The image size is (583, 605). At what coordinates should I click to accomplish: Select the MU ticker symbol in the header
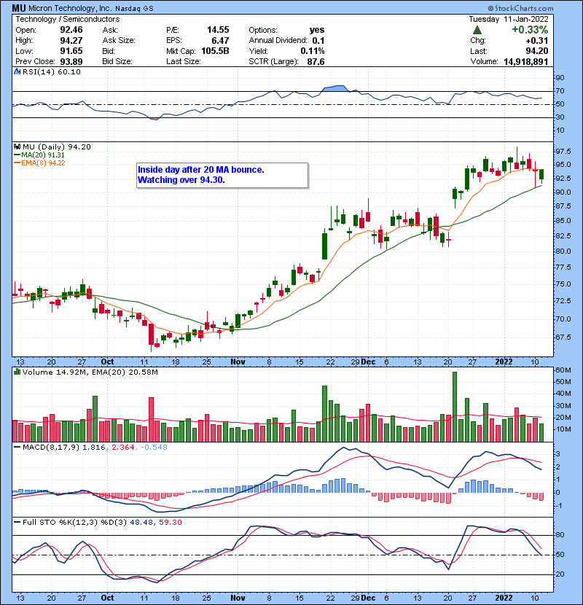19,8
